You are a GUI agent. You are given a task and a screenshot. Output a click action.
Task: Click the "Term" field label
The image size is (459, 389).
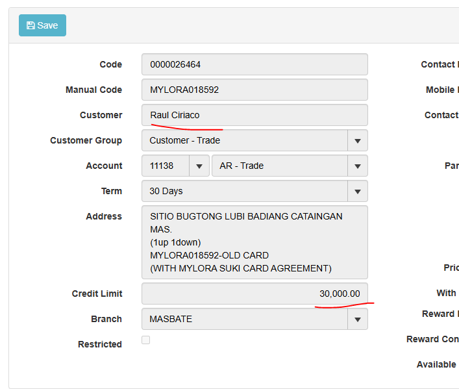[x=111, y=191]
